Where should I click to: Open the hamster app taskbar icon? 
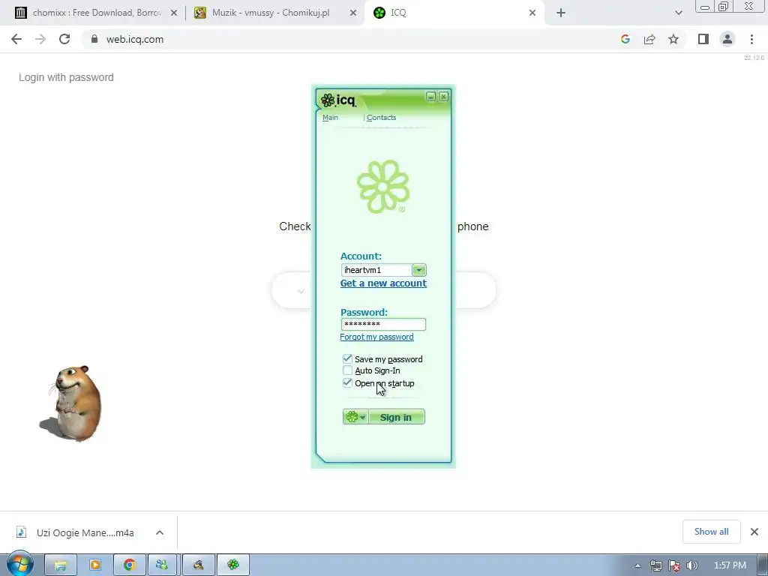[x=198, y=565]
